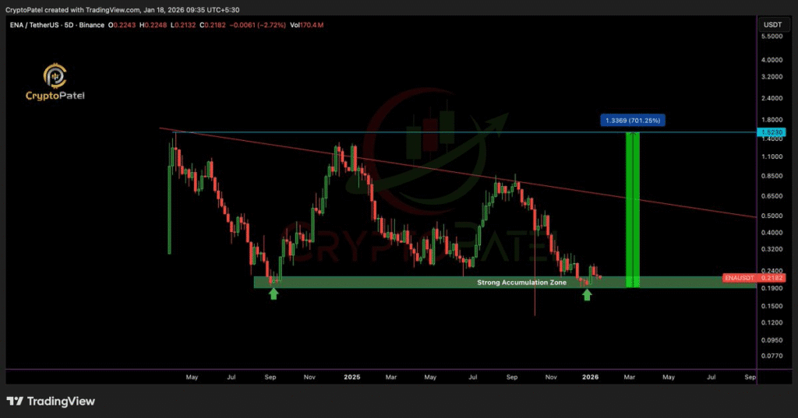The width and height of the screenshot is (798, 418).
Task: Click the 0.8500 price axis label
Action: [772, 176]
